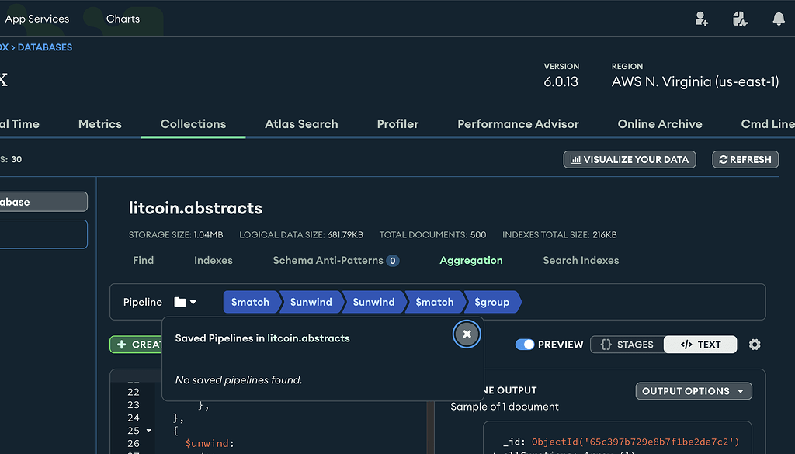The image size is (795, 454).
Task: Open the data activity icon in top bar
Action: coord(740,18)
